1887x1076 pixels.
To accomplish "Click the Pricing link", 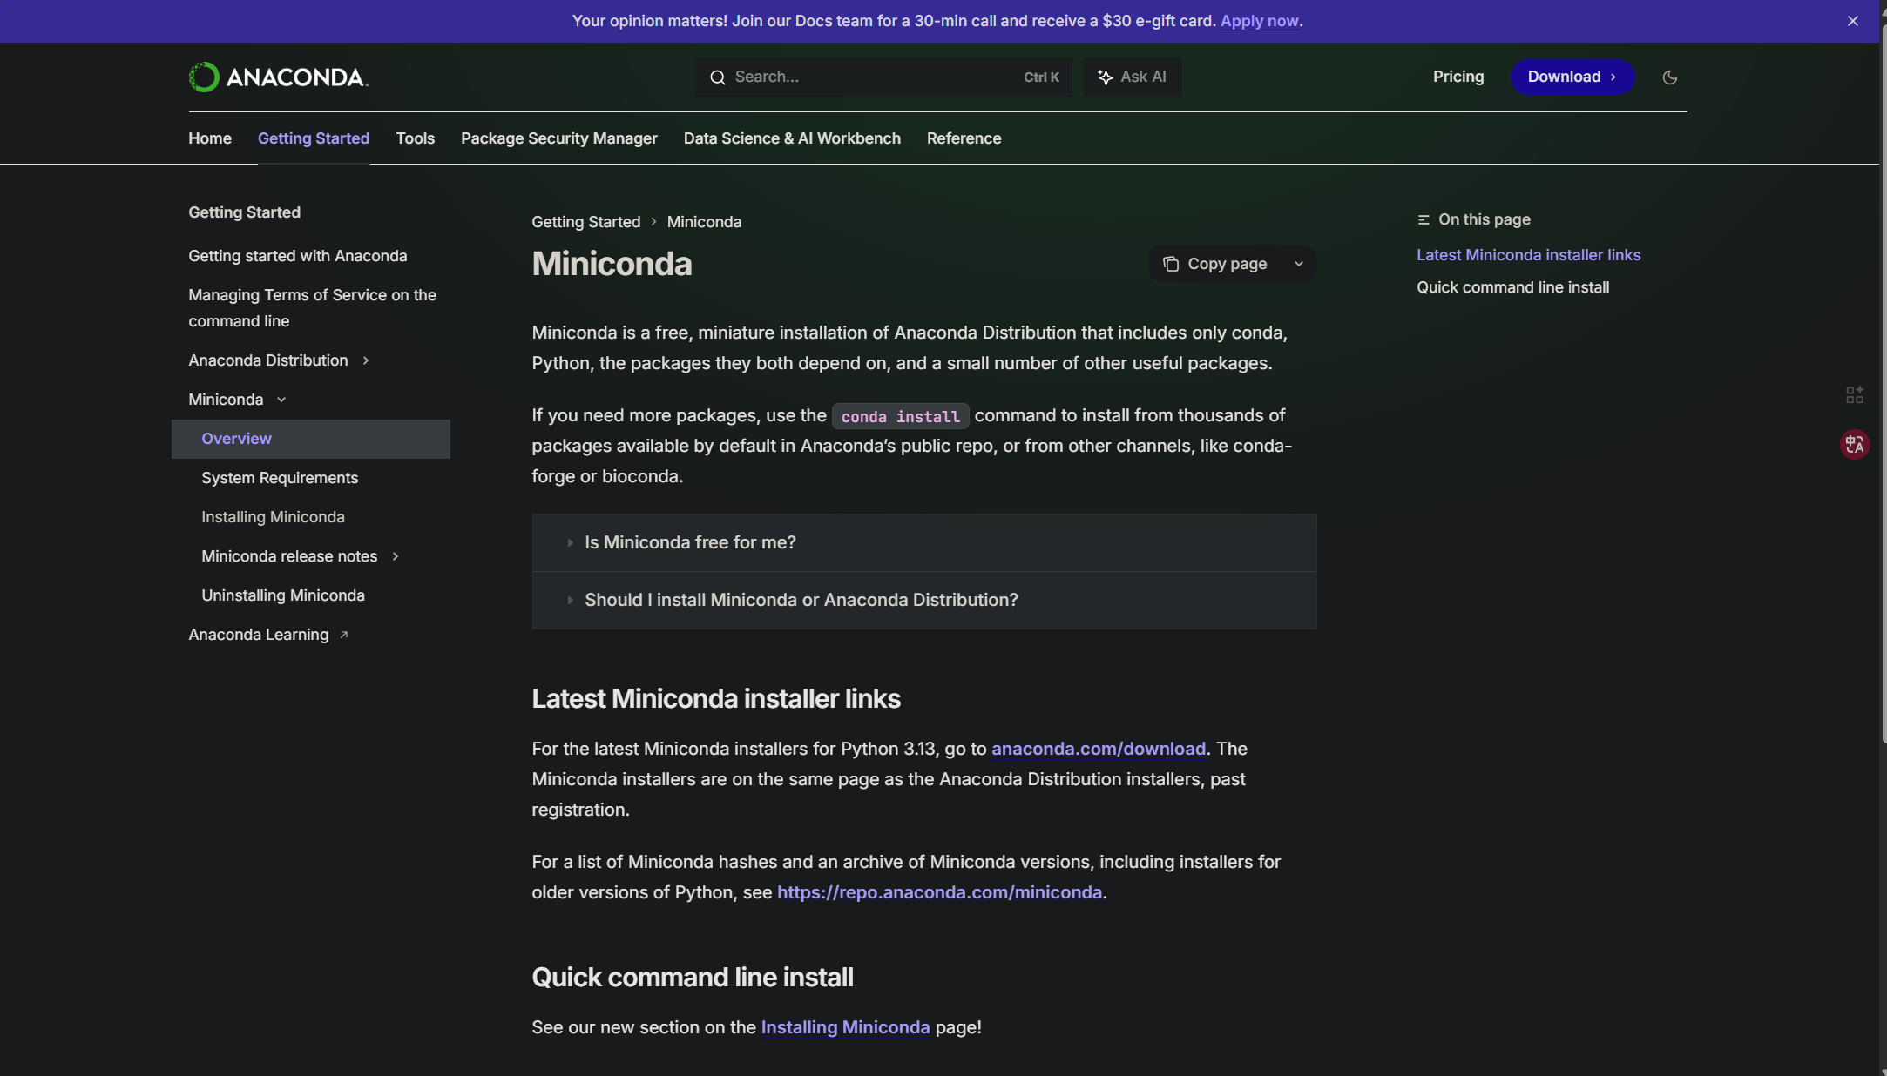I will [x=1458, y=77].
